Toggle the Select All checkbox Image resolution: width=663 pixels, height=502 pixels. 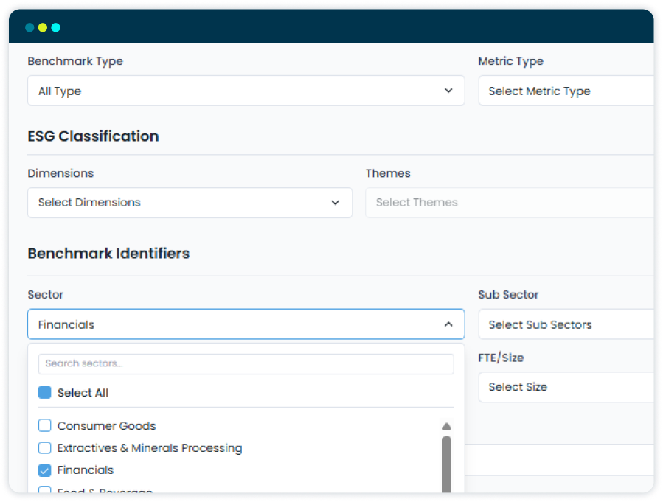44,392
